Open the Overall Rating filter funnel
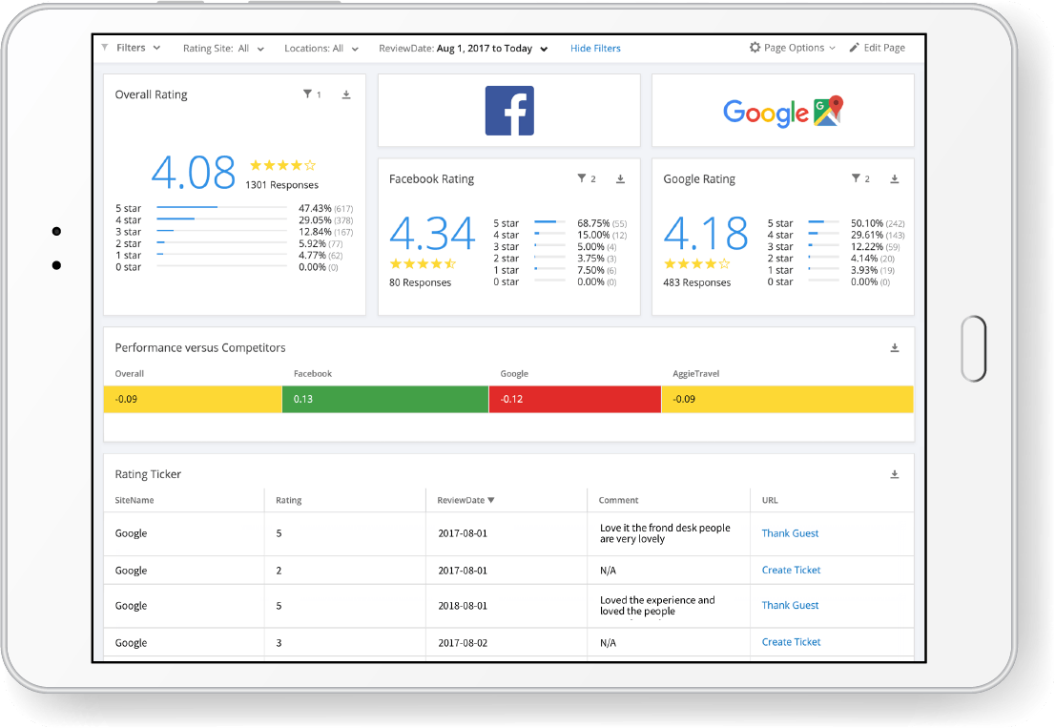1055x728 pixels. pos(305,94)
